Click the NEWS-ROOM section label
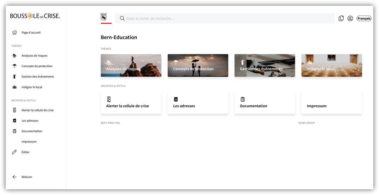Viewport: 379px width, 195px height. click(306, 123)
